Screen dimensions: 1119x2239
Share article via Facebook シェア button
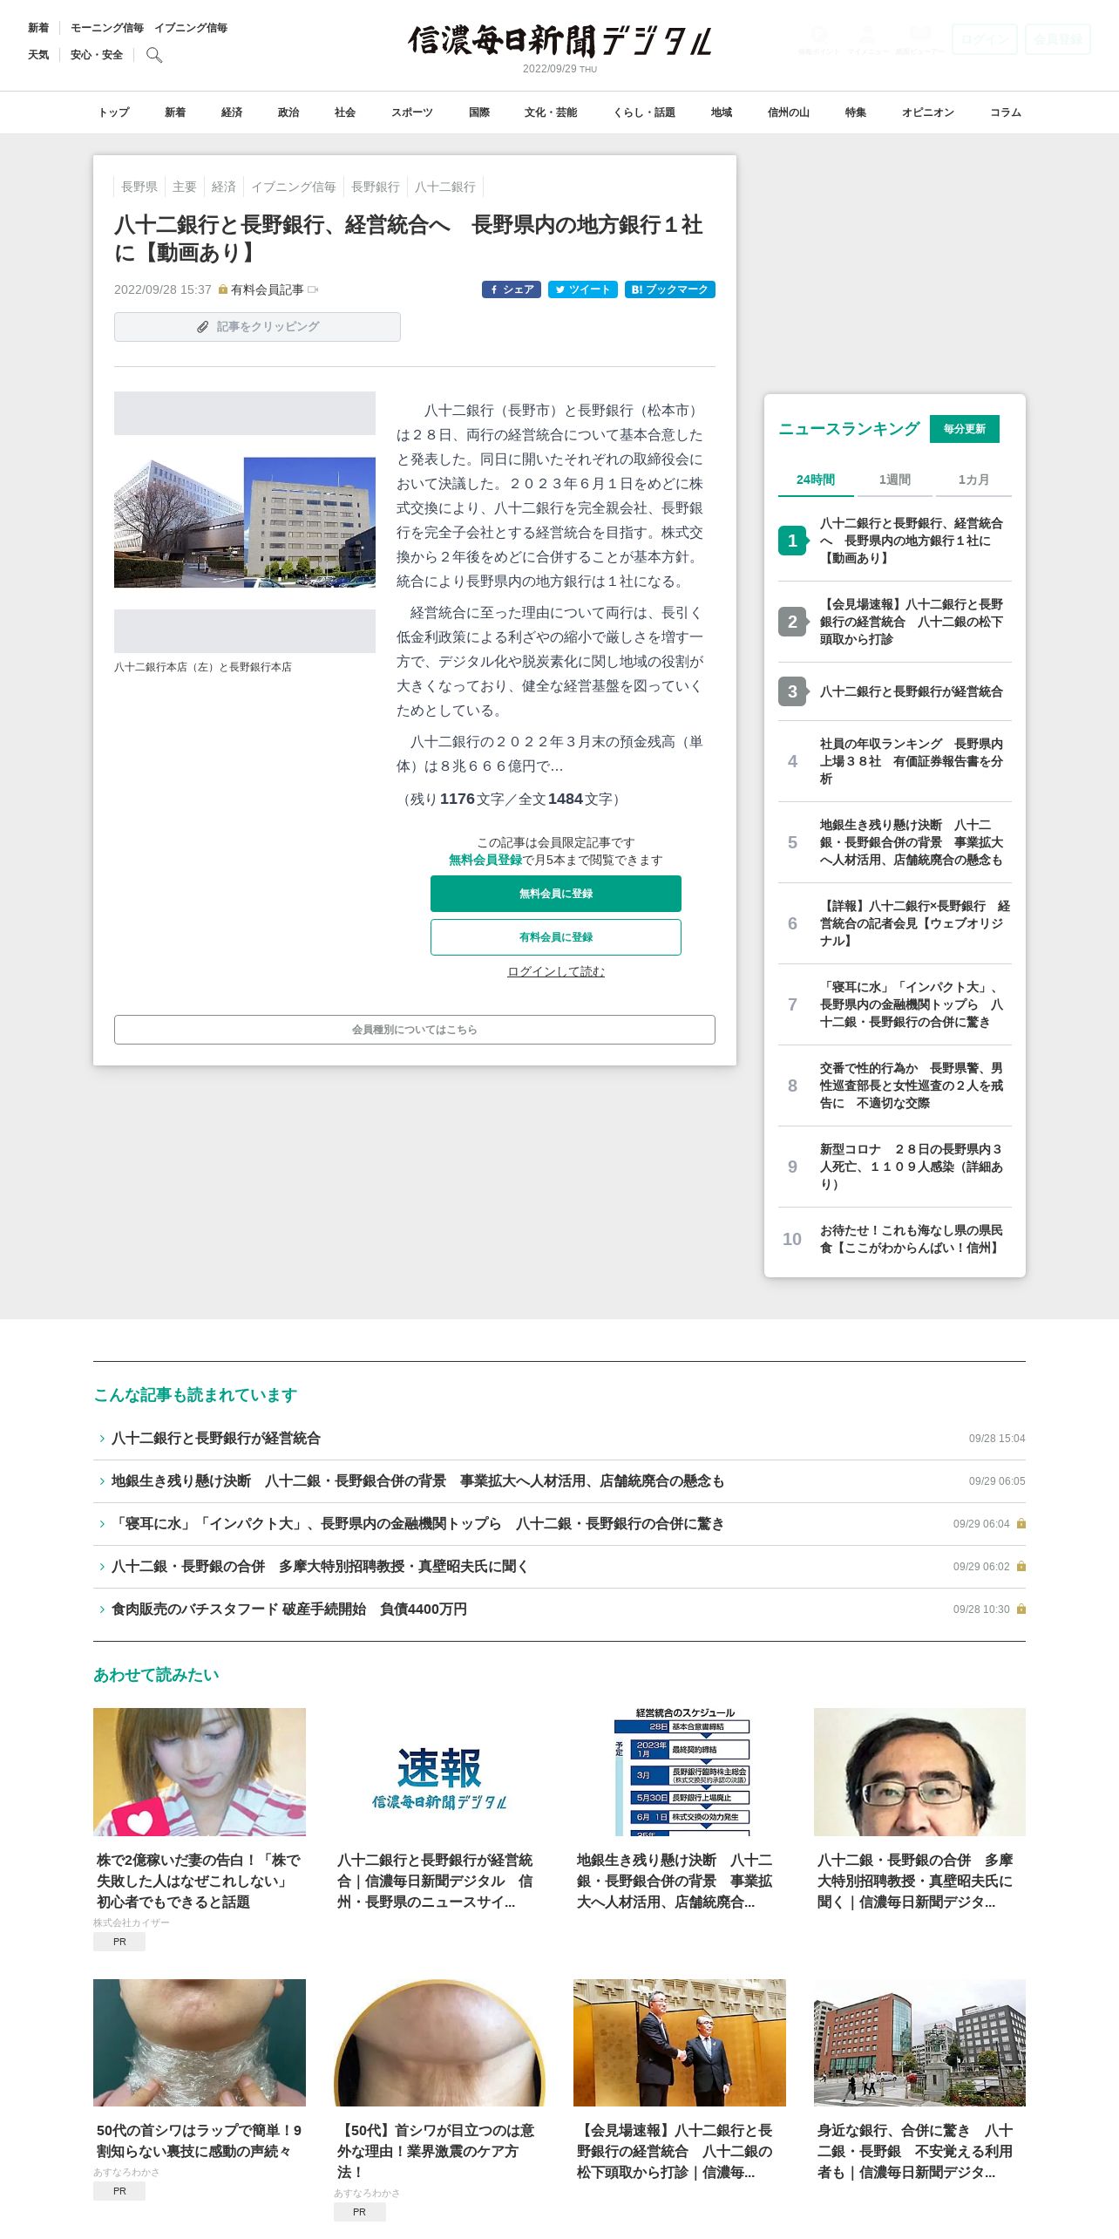tap(512, 289)
